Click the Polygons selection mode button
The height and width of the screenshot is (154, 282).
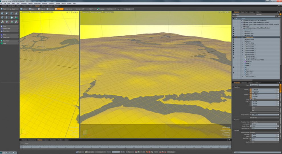coord(41,9)
